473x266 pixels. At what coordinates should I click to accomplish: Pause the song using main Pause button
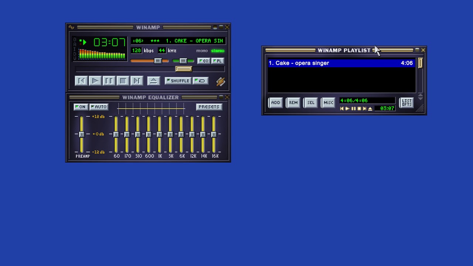click(109, 81)
